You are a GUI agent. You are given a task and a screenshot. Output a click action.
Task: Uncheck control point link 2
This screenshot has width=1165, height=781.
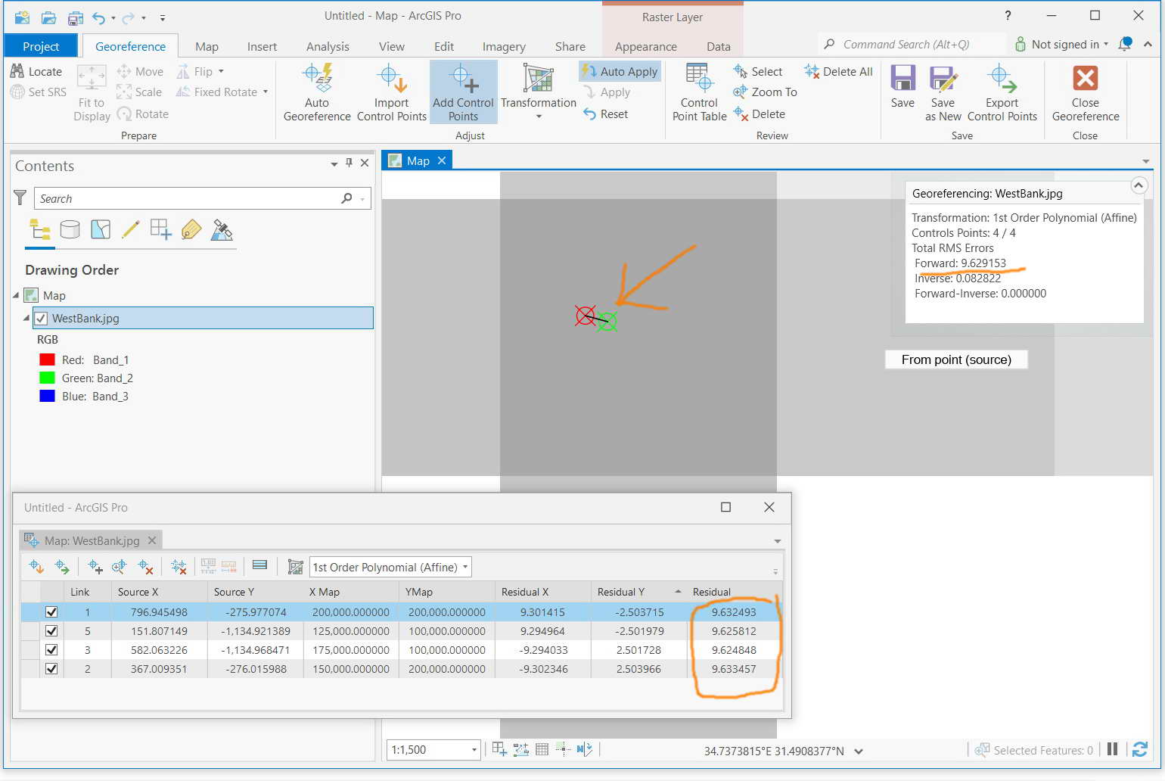(x=51, y=668)
